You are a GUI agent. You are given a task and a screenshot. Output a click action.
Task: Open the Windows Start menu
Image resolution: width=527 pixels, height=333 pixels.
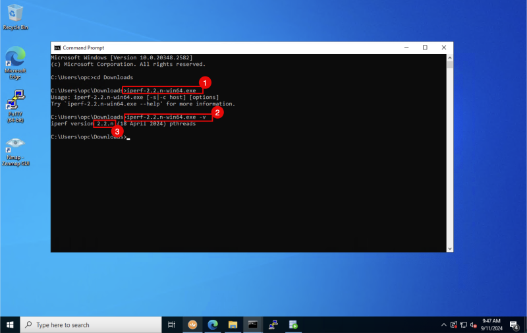10,324
